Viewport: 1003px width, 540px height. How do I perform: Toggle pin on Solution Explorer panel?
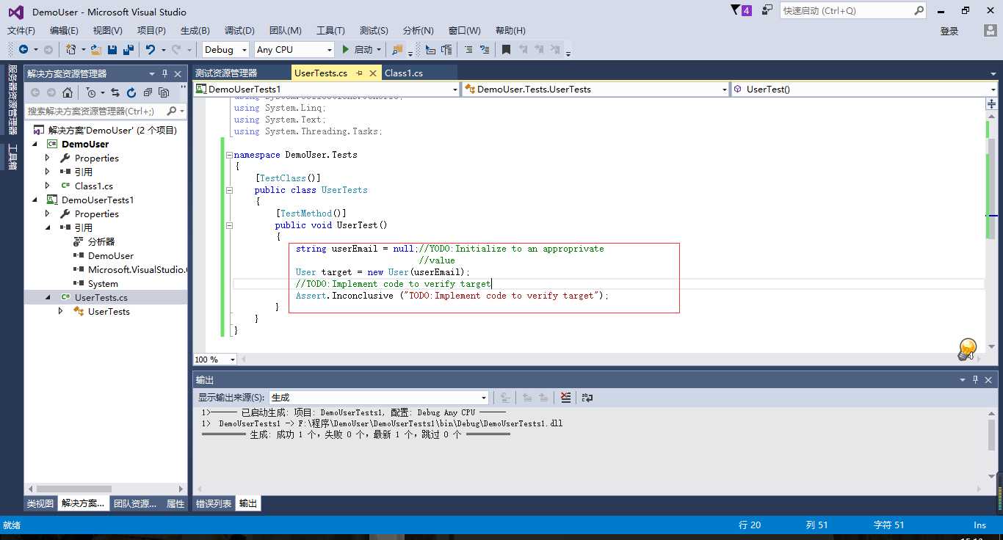165,73
